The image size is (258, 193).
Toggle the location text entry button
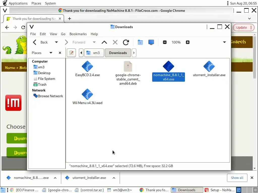71,53
